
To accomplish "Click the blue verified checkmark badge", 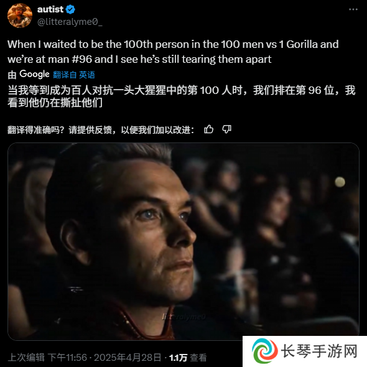I will [70, 9].
